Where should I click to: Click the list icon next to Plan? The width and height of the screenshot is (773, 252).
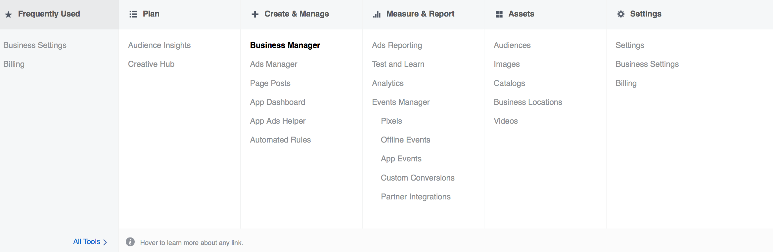pos(133,14)
